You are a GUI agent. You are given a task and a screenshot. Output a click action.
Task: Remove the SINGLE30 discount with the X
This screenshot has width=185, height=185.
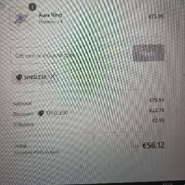tap(52, 77)
